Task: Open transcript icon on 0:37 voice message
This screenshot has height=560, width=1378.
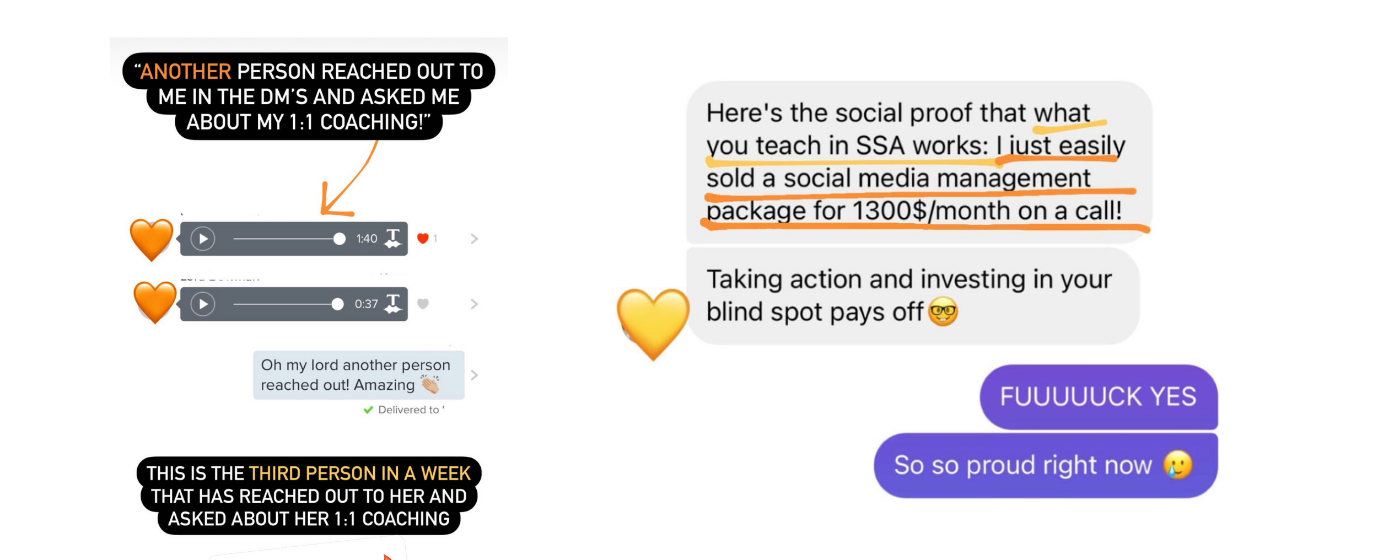Action: (x=393, y=304)
